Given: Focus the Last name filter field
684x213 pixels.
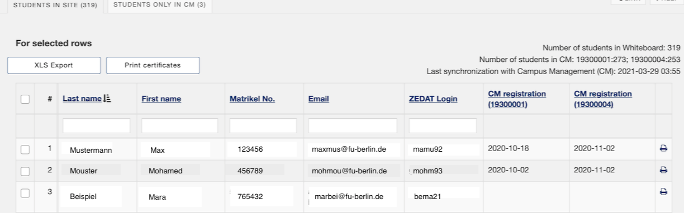Looking at the screenshot, I should pos(97,125).
